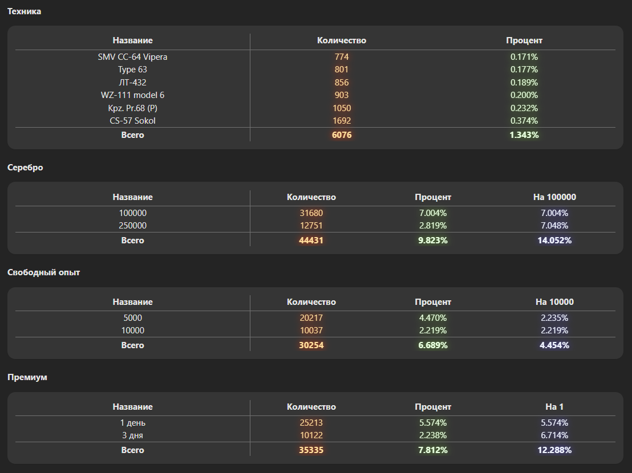Click the Техника total count 6076

coord(342,135)
